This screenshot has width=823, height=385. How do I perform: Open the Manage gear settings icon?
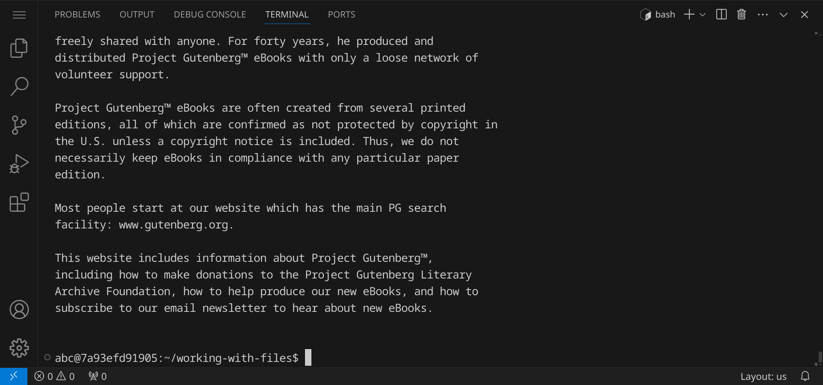(19, 348)
